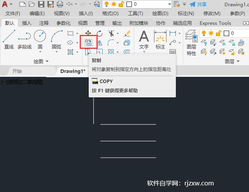Screen dimensions: 249x192
Task: Click the Linear dimension icon
Action: [x=173, y=33]
